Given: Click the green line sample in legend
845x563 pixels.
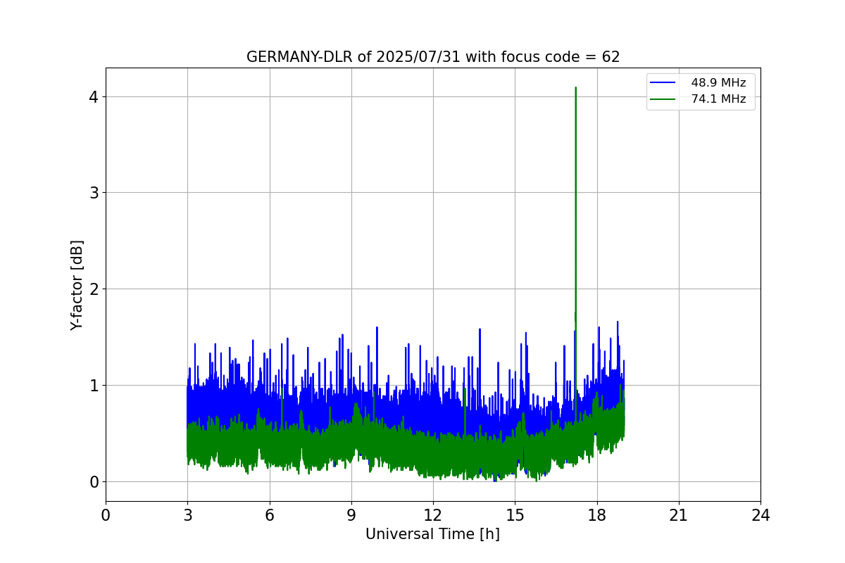Looking at the screenshot, I should [664, 99].
